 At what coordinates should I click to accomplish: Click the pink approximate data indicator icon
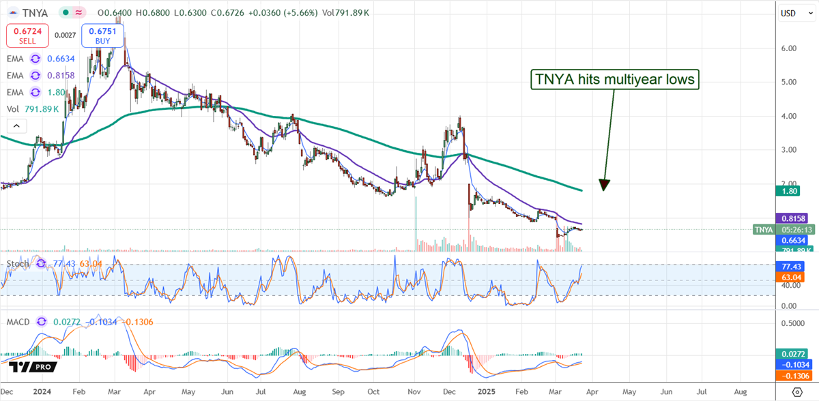coord(79,13)
